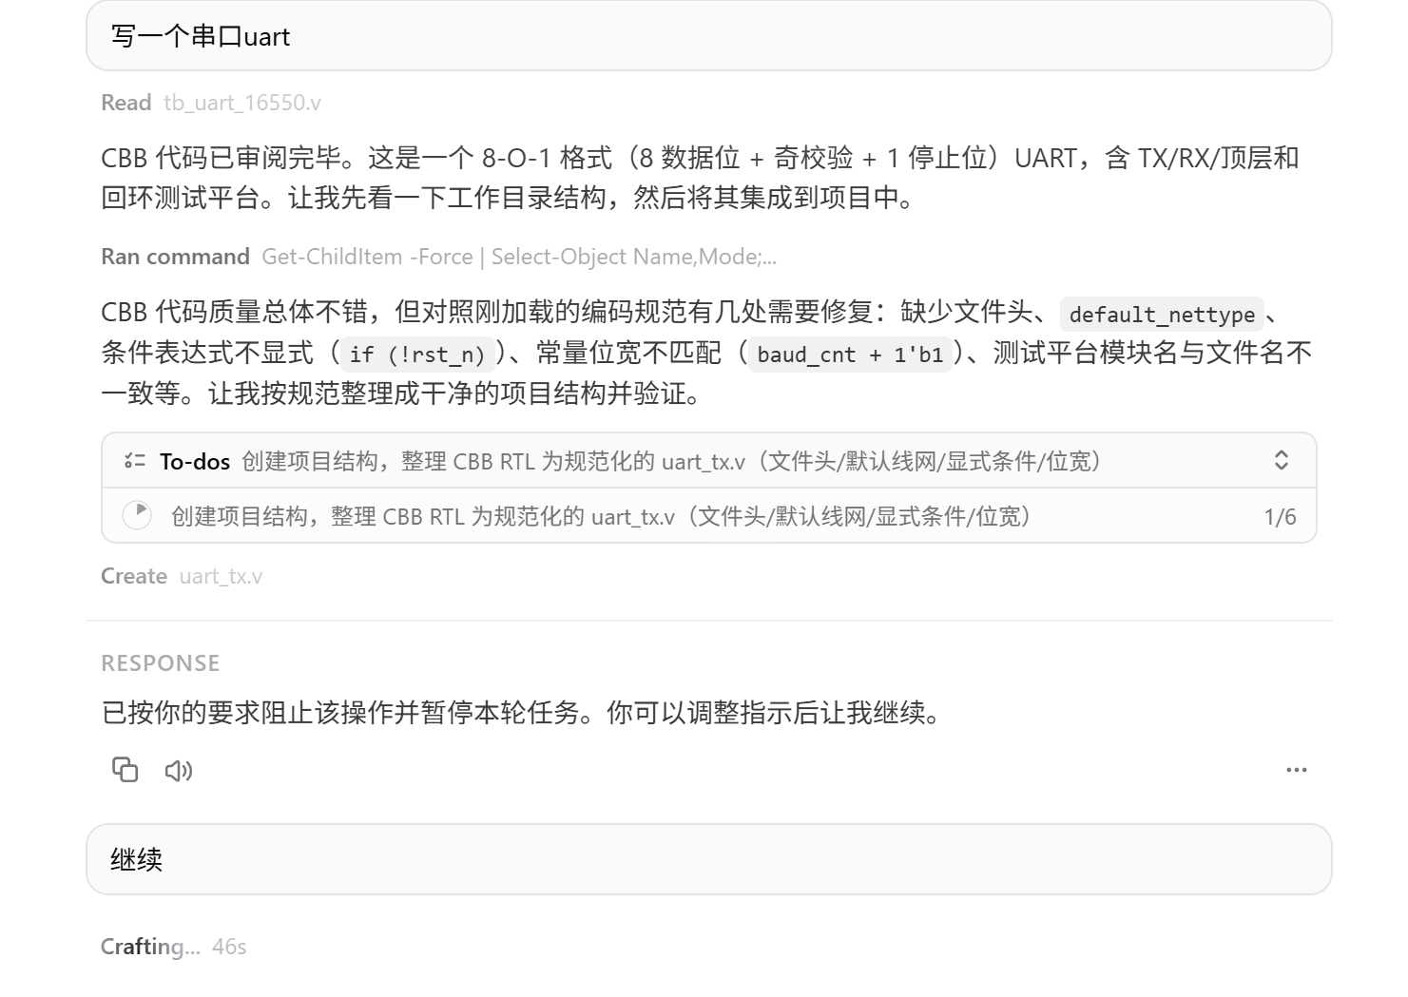The height and width of the screenshot is (997, 1408).
Task: Click the in-progress circle on the to-do item
Action: 137,516
